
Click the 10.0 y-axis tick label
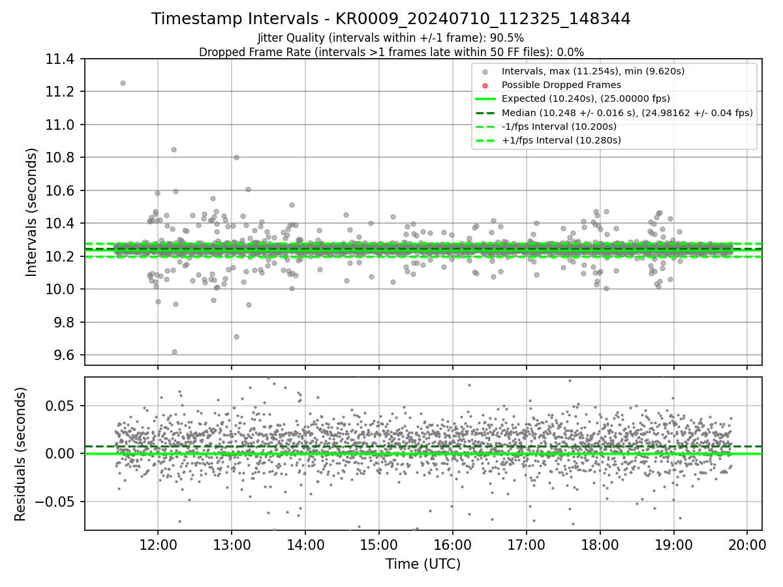(61, 289)
